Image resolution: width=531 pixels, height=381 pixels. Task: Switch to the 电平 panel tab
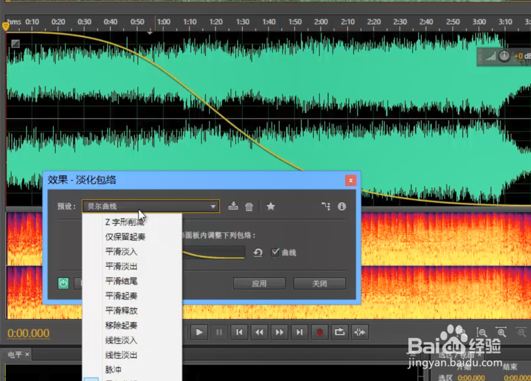click(x=14, y=354)
